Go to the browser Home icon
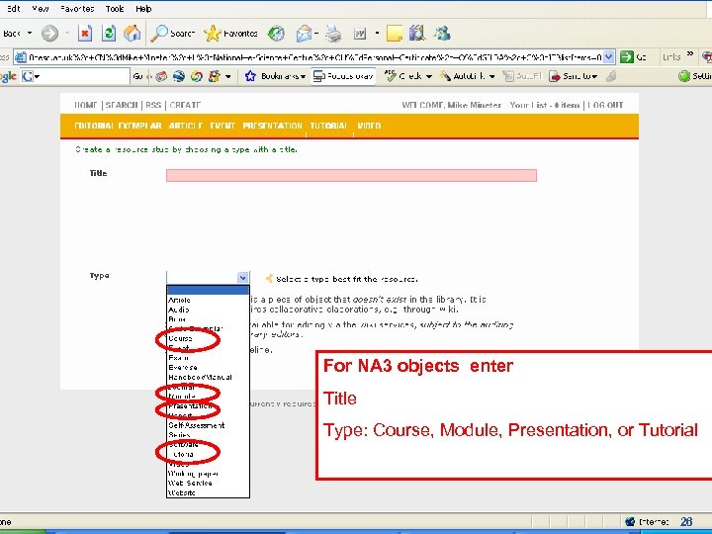 [x=133, y=34]
